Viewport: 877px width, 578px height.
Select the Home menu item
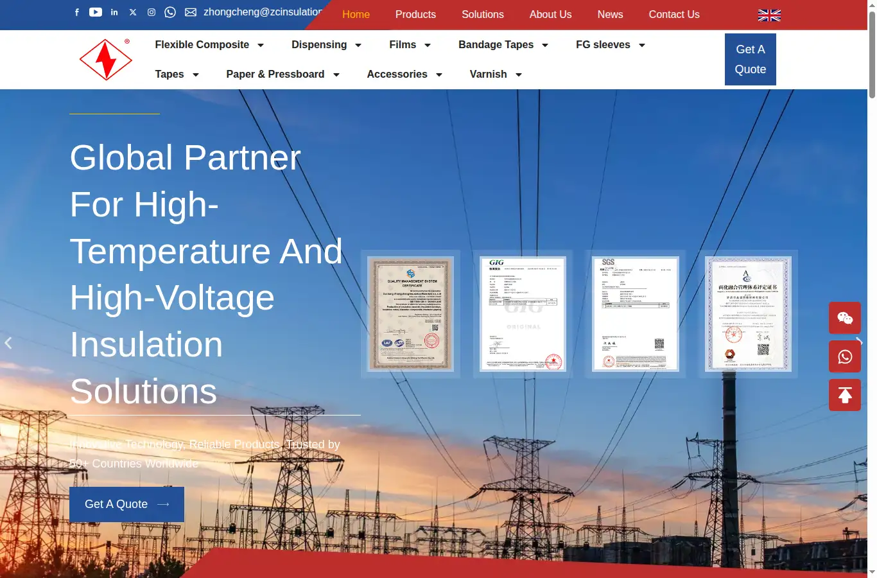356,15
